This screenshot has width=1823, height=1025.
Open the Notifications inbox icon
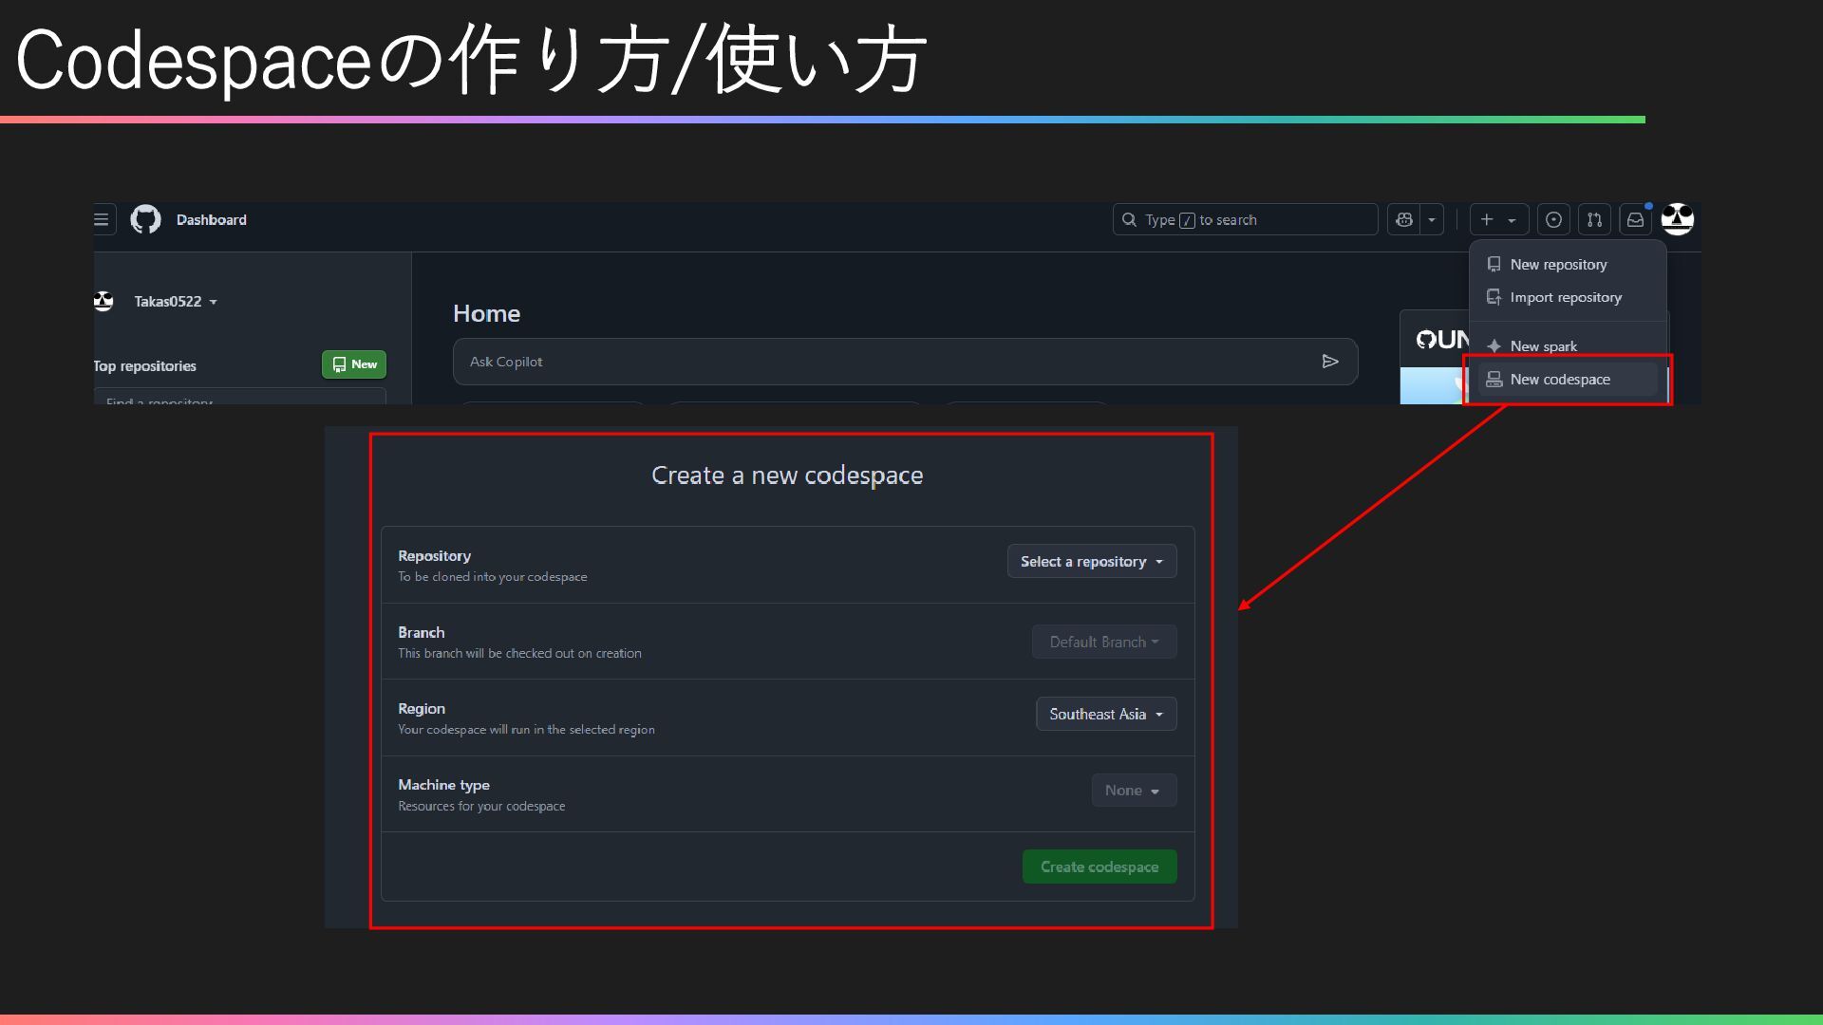(1635, 219)
